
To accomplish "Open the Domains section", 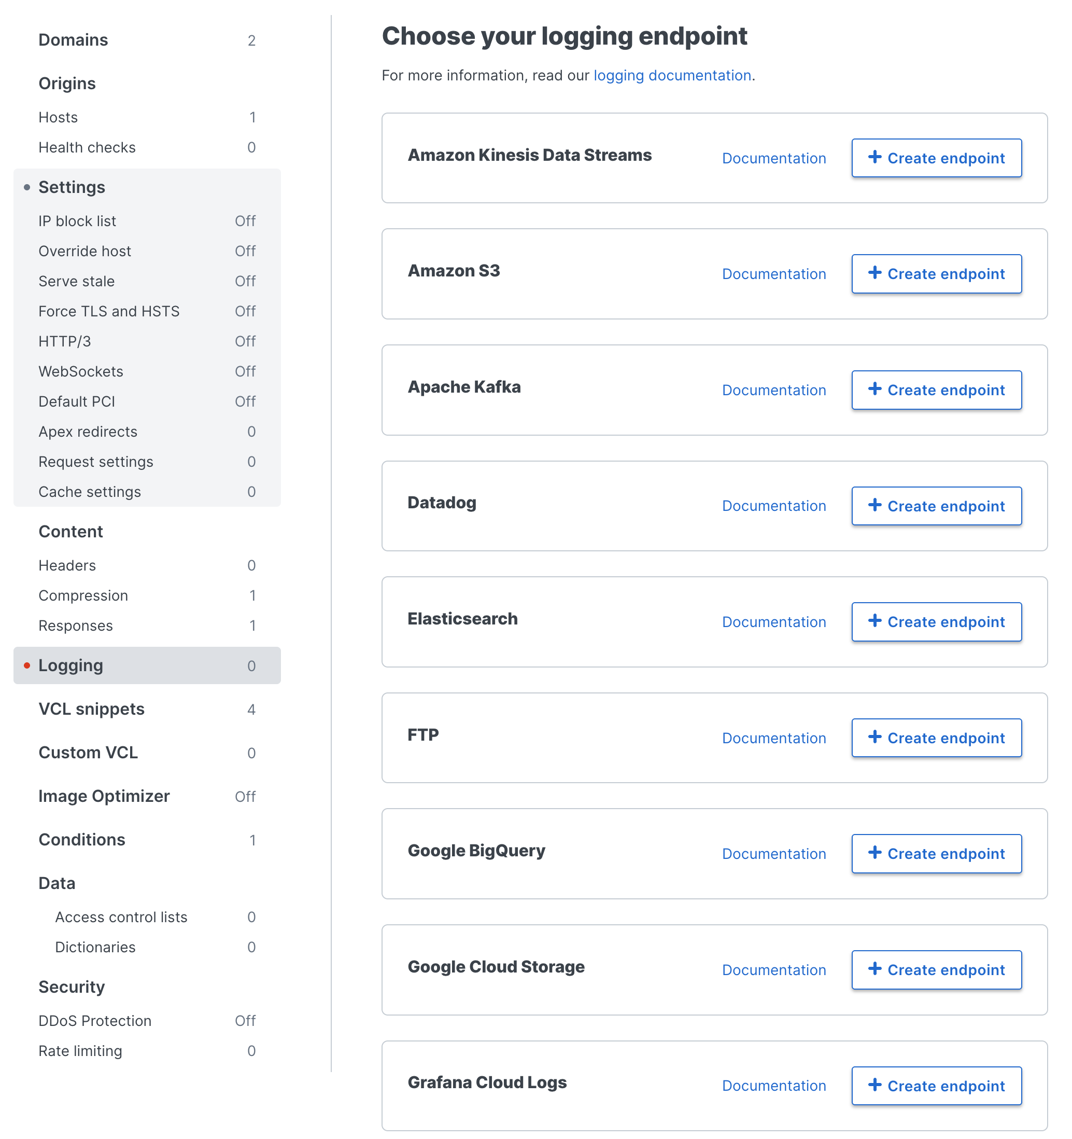I will (x=73, y=39).
